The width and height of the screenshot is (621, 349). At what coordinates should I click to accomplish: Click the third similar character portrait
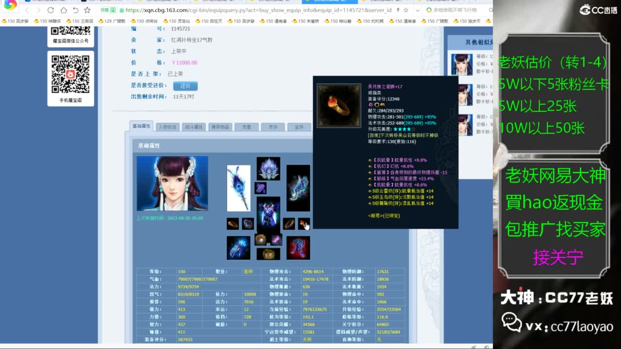(x=462, y=125)
